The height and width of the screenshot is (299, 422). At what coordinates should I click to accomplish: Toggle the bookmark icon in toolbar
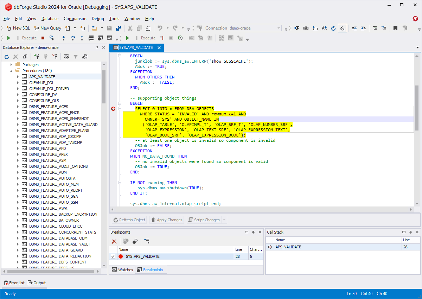(x=395, y=28)
